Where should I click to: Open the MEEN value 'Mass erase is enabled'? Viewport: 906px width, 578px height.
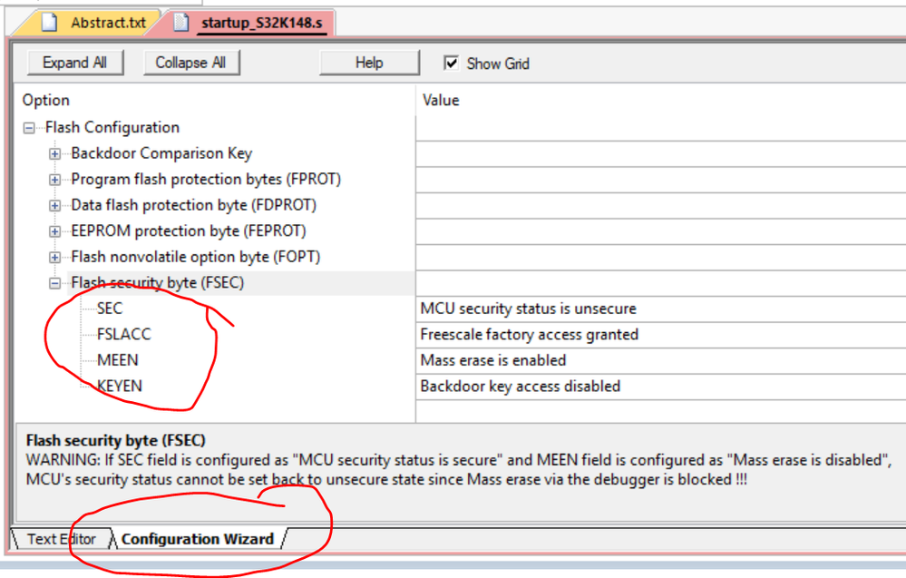click(493, 360)
